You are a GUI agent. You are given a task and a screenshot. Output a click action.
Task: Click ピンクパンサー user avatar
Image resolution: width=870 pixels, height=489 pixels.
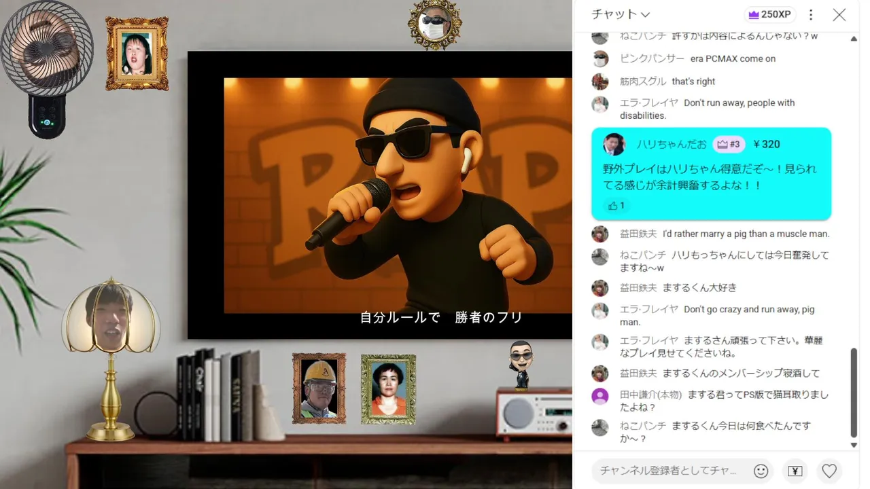[600, 58]
